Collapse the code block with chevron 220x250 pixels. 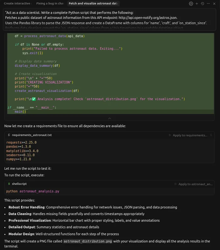(109, 118)
